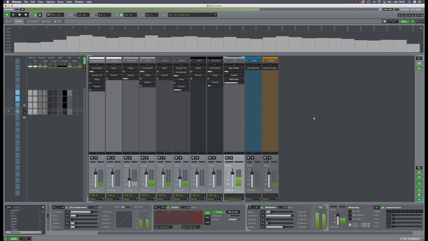Minimize the Bus Compressor device panel

point(58,207)
